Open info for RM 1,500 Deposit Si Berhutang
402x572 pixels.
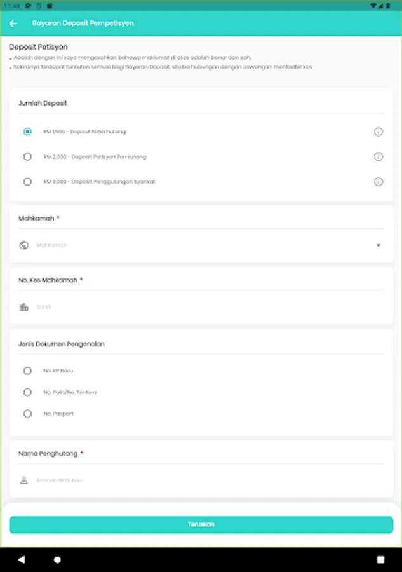379,132
